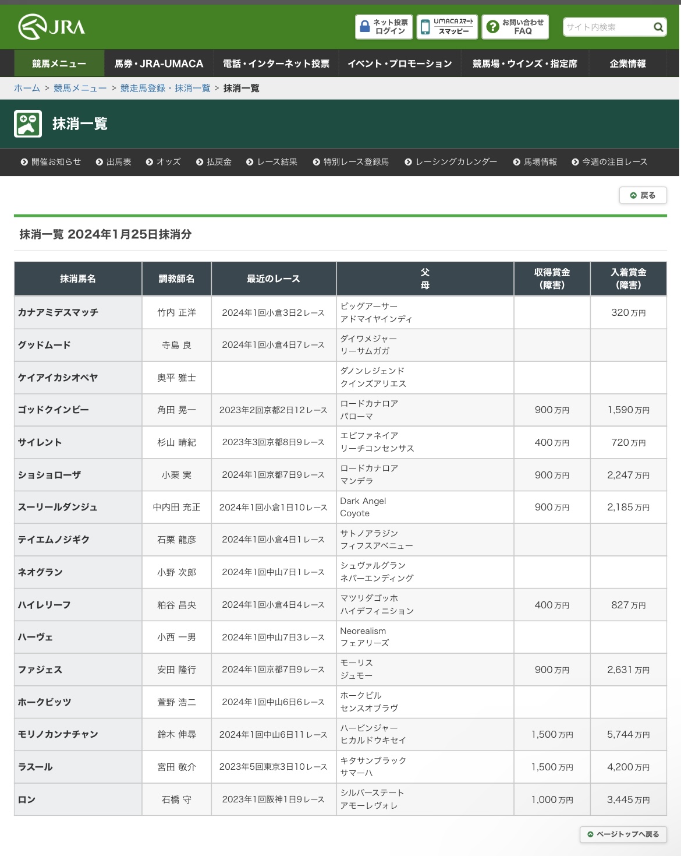Open 今週の注目レース submenu link

pyautogui.click(x=609, y=162)
